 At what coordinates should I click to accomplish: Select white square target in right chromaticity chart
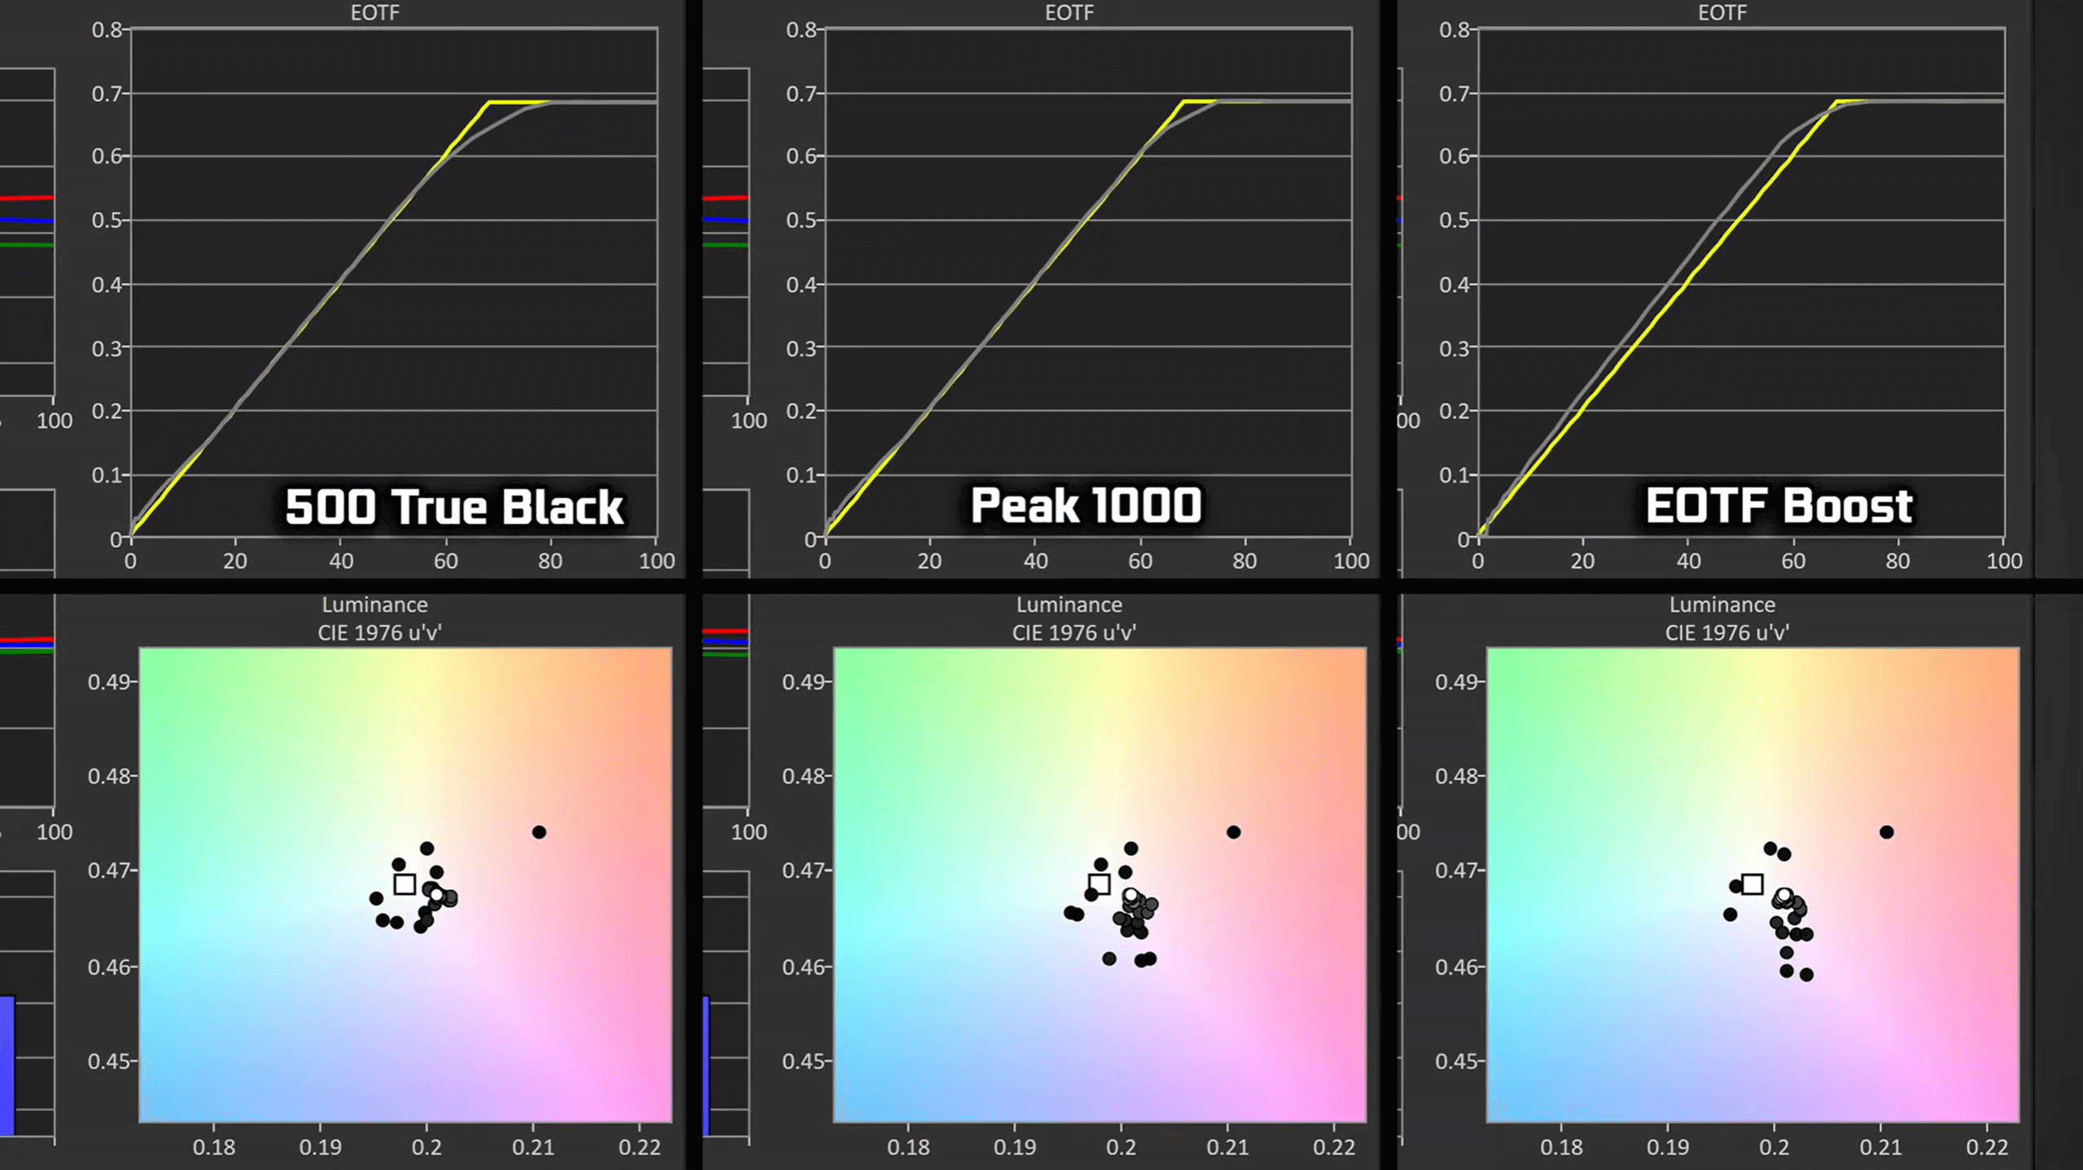click(x=1753, y=884)
